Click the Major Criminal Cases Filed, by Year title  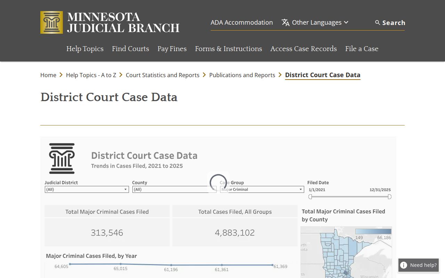pos(91,256)
